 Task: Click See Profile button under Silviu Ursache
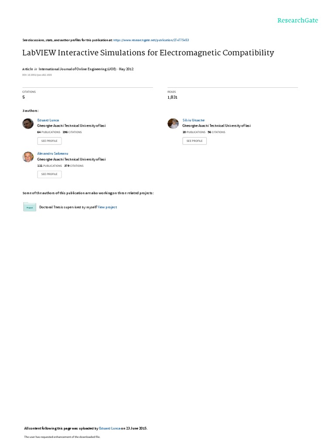195,141
